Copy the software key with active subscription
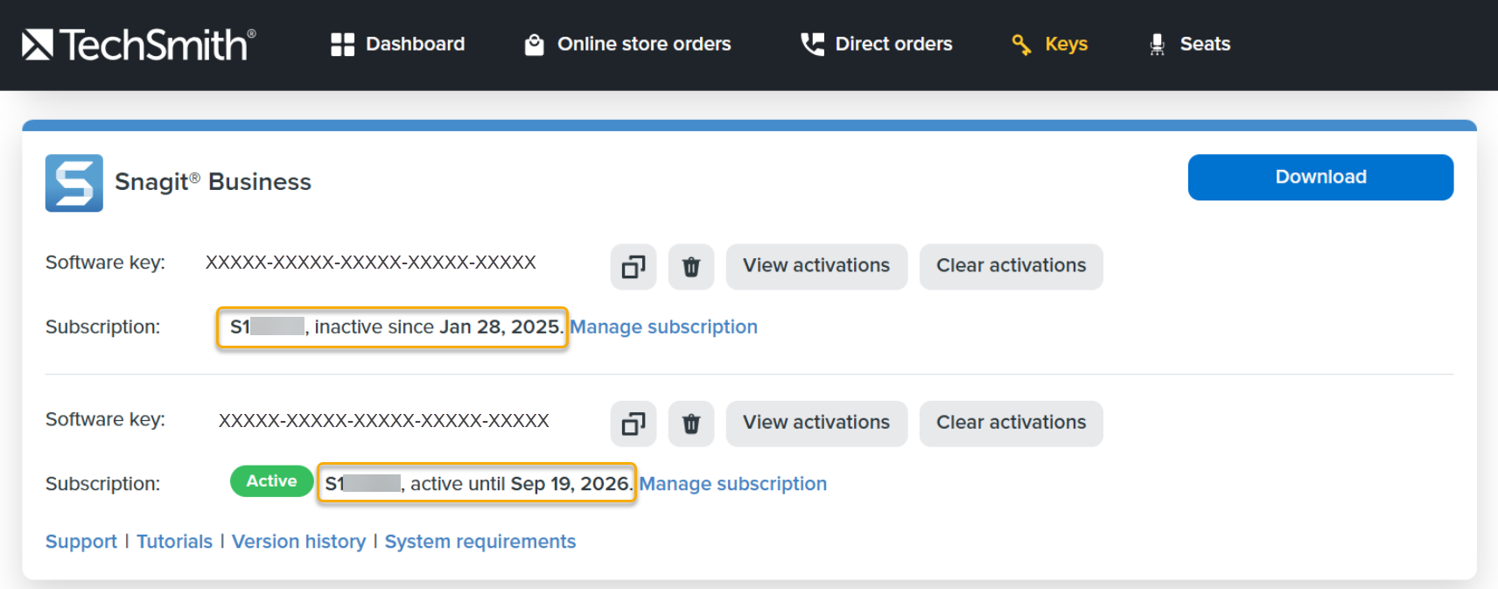Image resolution: width=1498 pixels, height=589 pixels. point(633,424)
